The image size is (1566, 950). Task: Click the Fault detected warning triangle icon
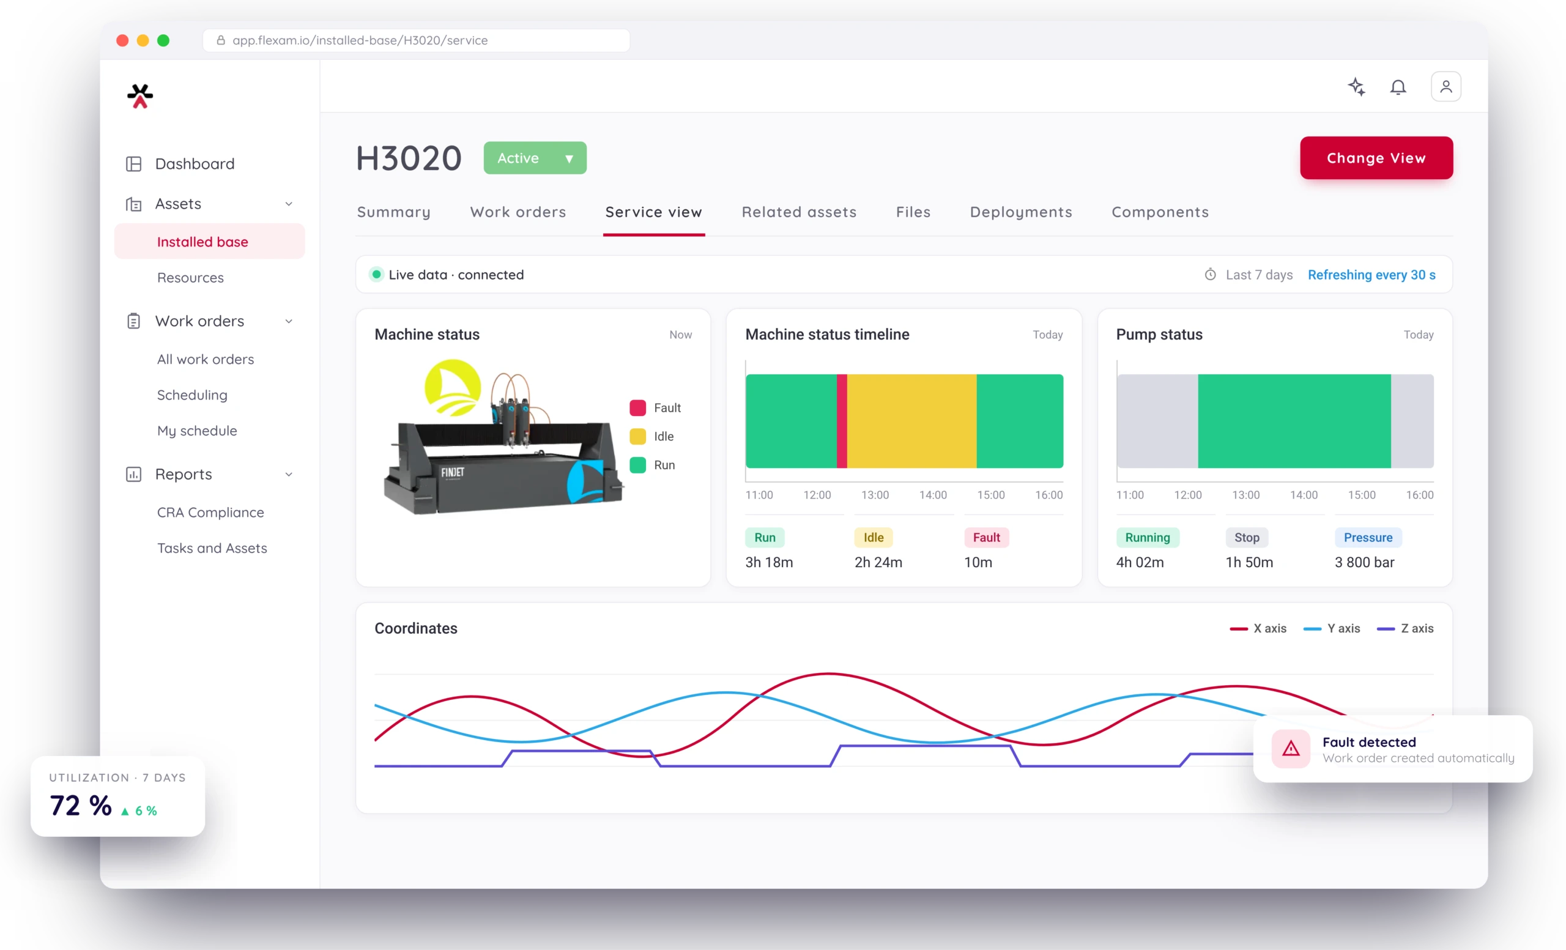pos(1290,749)
